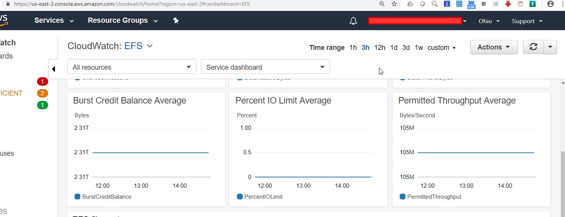The width and height of the screenshot is (565, 217).
Task: Open the Support menu
Action: coord(527,21)
